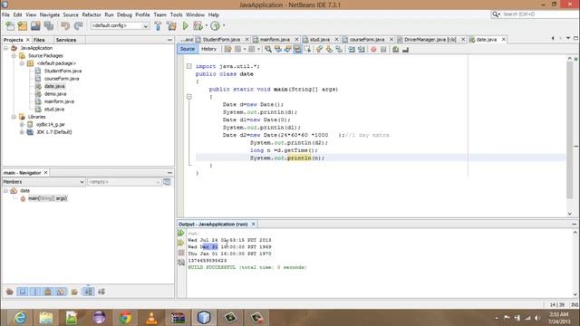Click the Find Previous Occurrence editor icon

pyautogui.click(x=278, y=49)
